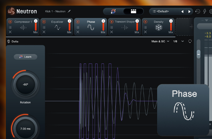This screenshot has height=139, width=212.
Task: Click the lightning bolt icon
Action: coord(204,11)
